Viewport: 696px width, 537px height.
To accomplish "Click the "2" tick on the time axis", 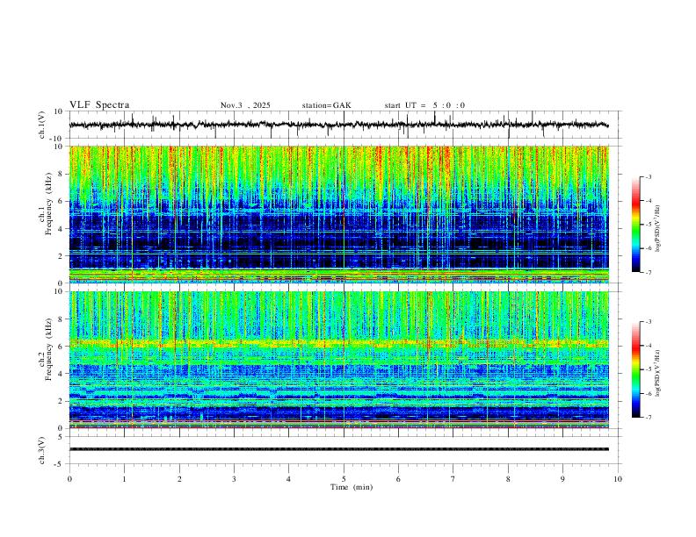I will click(x=179, y=479).
